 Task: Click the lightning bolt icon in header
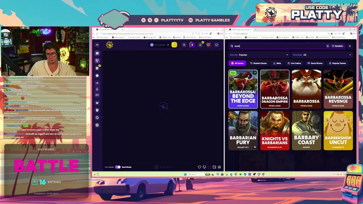(x=192, y=45)
